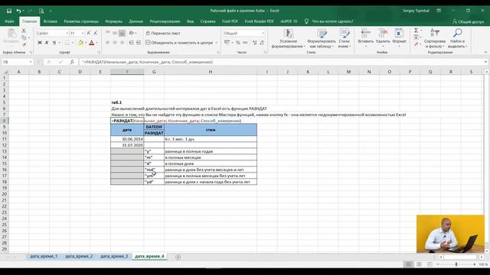Switch to the Формулы ribbon tab
This screenshot has height=275, width=490.
114,21
